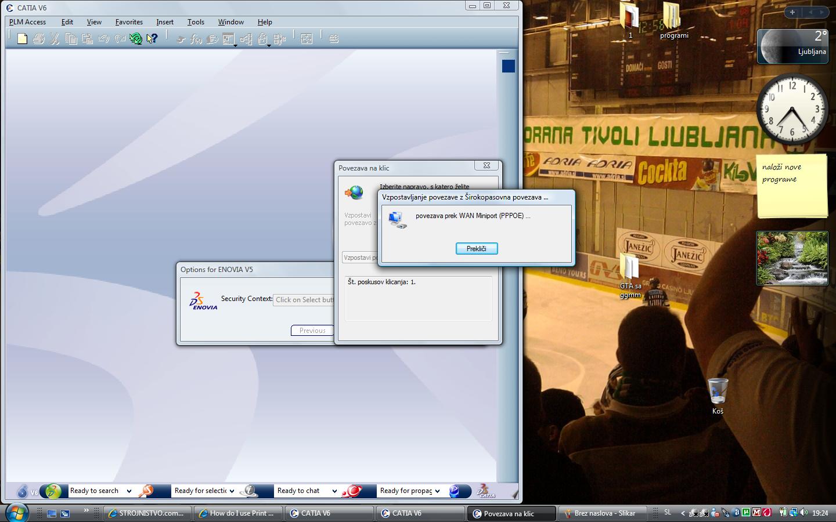836x522 pixels.
Task: Click the grid-box icon near toolbar's right end
Action: pyautogui.click(x=307, y=39)
